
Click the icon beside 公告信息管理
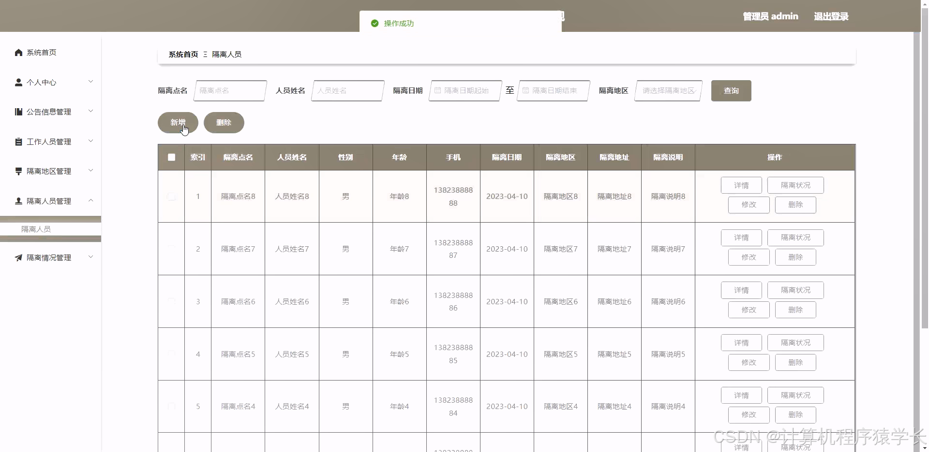click(18, 112)
